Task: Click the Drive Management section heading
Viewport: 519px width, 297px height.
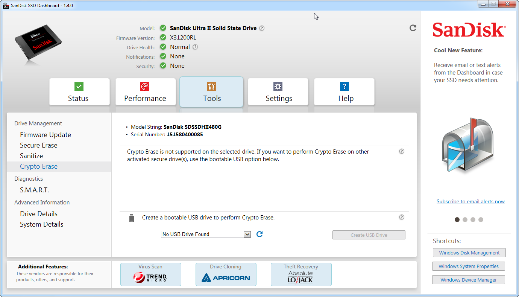Action: [38, 123]
